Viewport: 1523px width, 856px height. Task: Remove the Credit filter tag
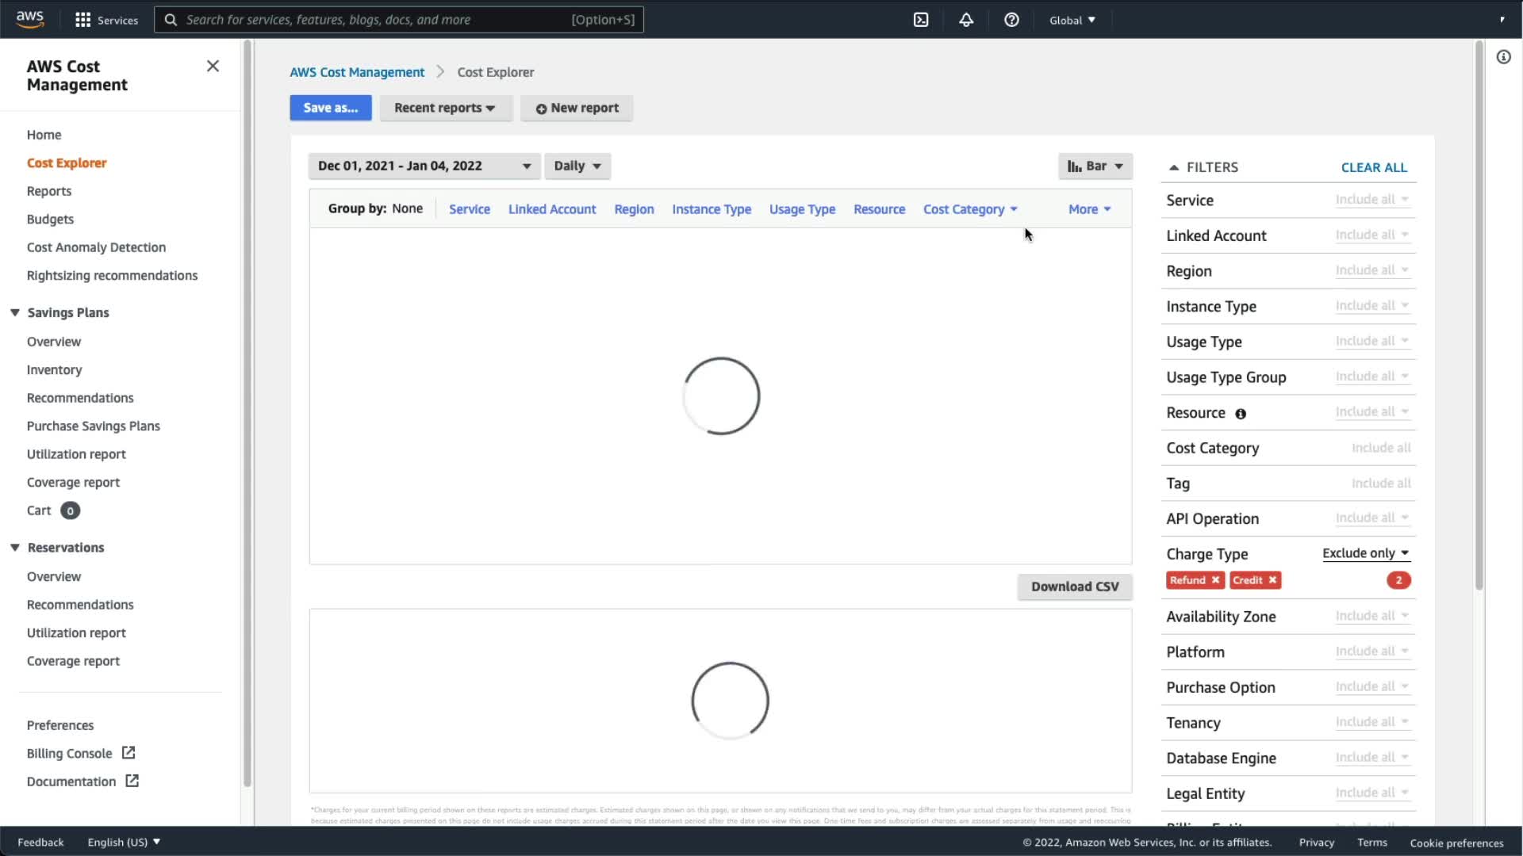[1272, 580]
